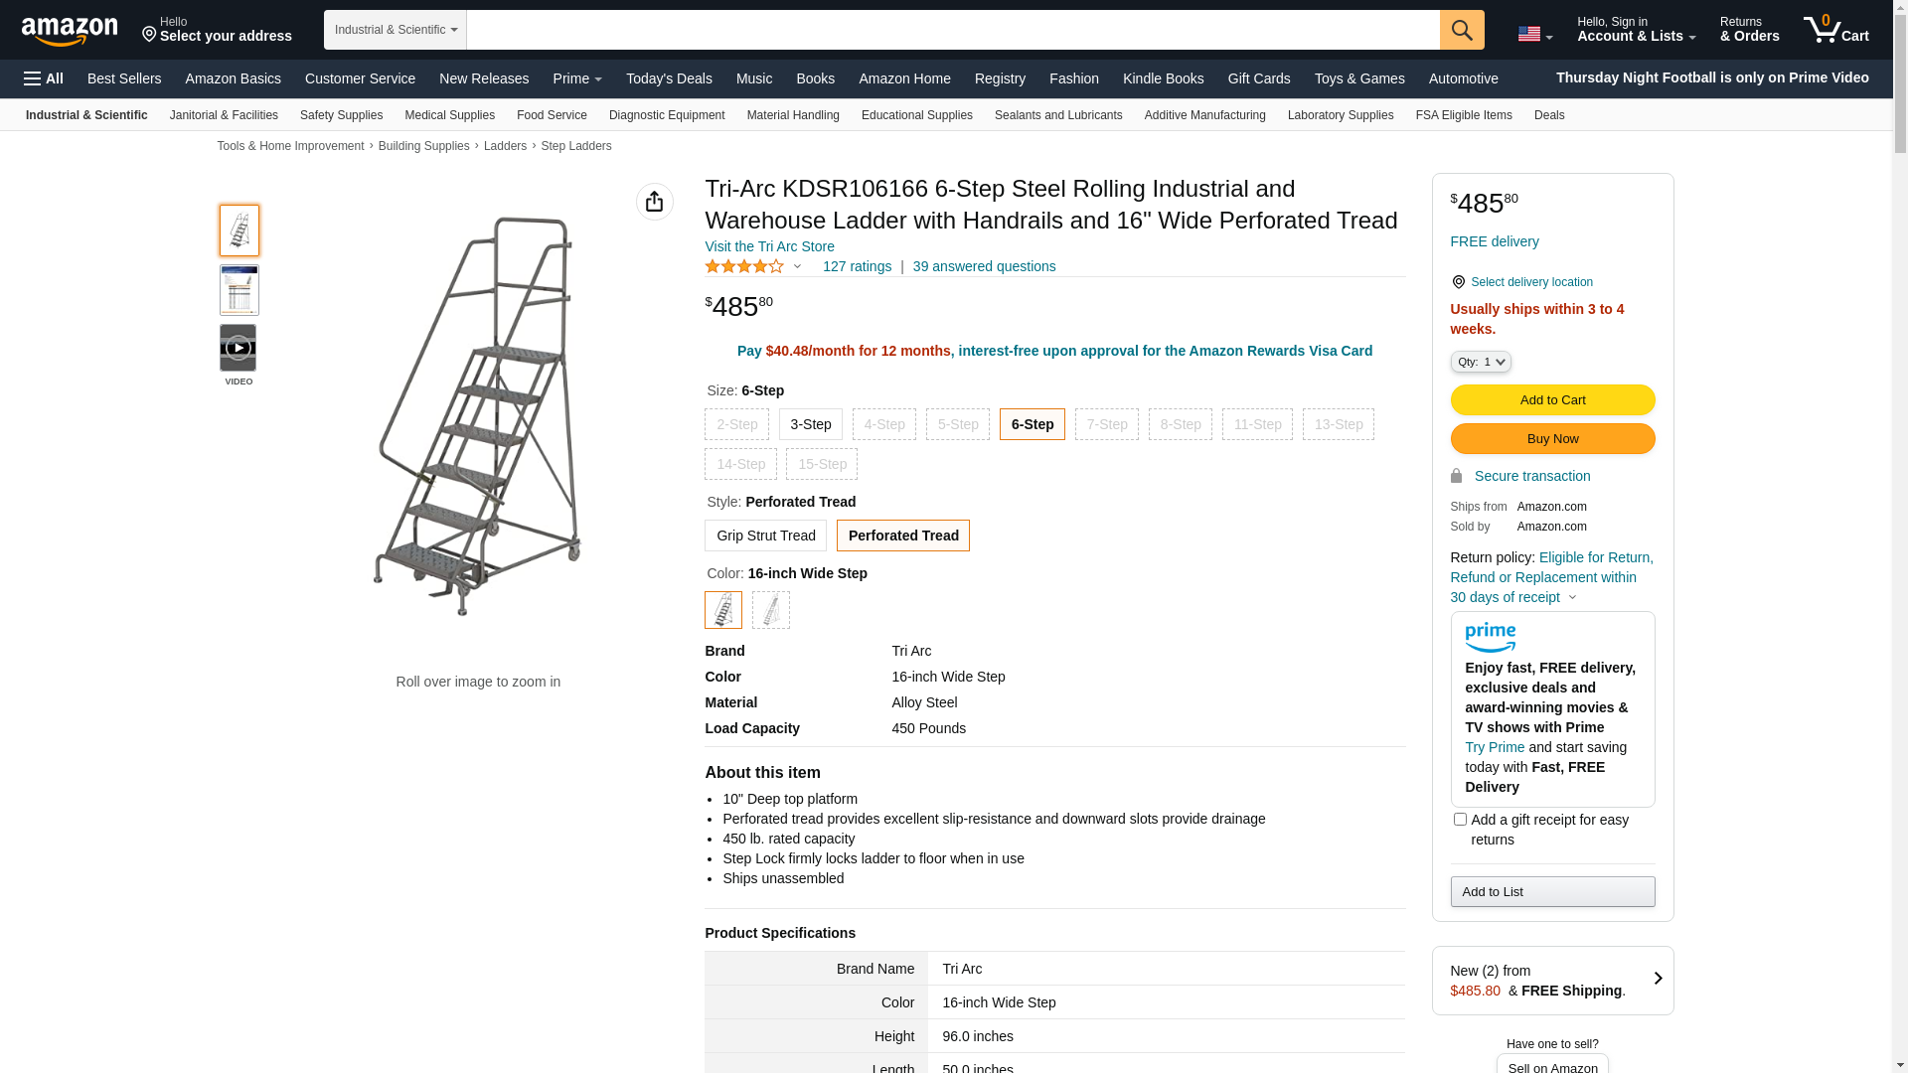The image size is (1908, 1073).
Task: Select the second color swatch option
Action: (x=771, y=610)
